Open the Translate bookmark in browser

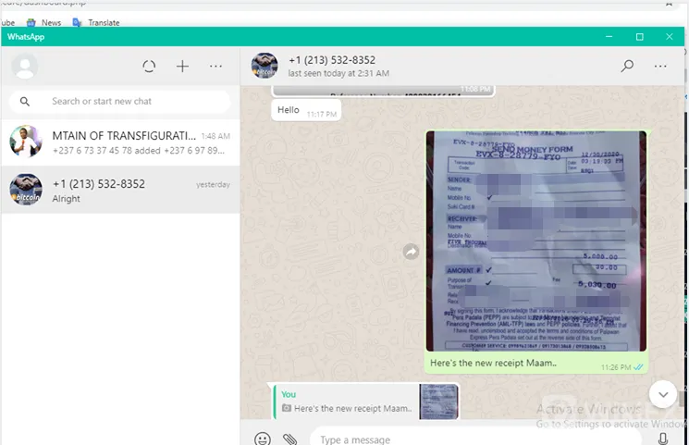pos(96,22)
